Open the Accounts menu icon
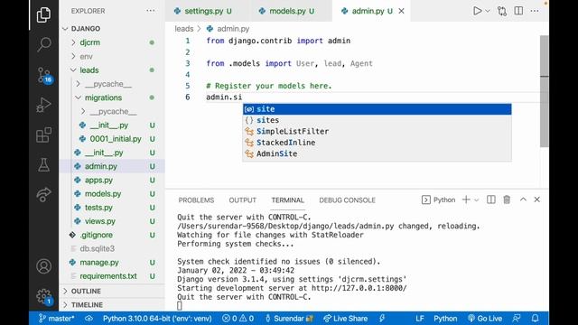 tap(43, 266)
